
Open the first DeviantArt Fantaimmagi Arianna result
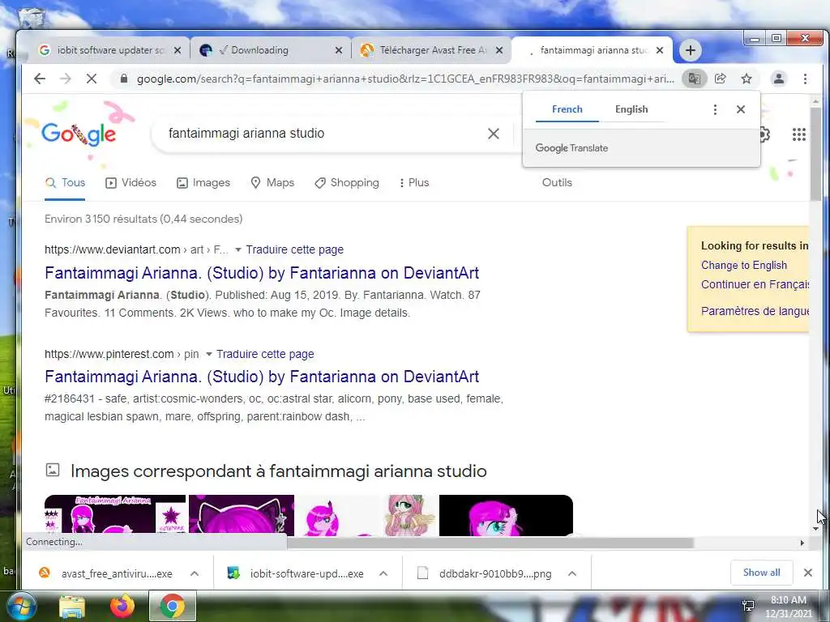(x=262, y=273)
